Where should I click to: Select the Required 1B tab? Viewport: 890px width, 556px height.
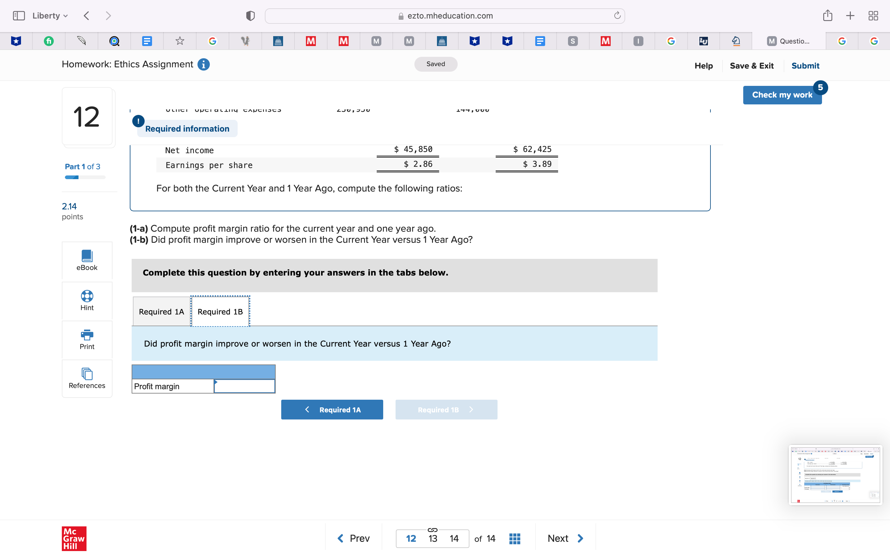(x=220, y=311)
